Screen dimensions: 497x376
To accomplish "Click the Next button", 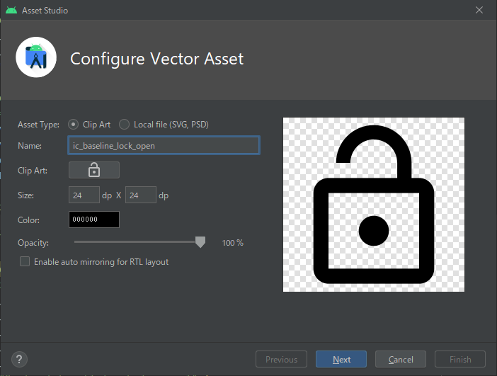I will click(x=341, y=359).
